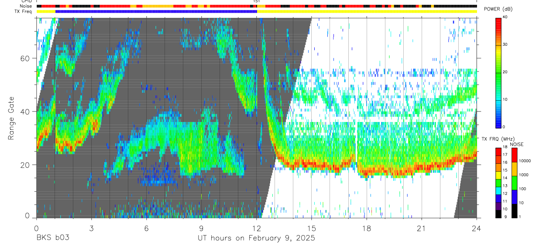Click the '100' label on the NOISE legend

pos(522,189)
